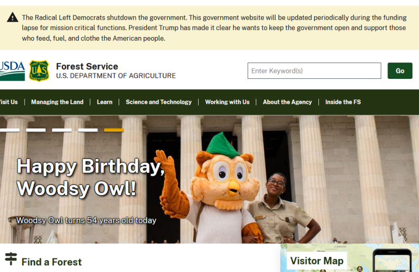Screen dimensions: 419x272
Task: Click the green Go search button
Action: point(400,71)
